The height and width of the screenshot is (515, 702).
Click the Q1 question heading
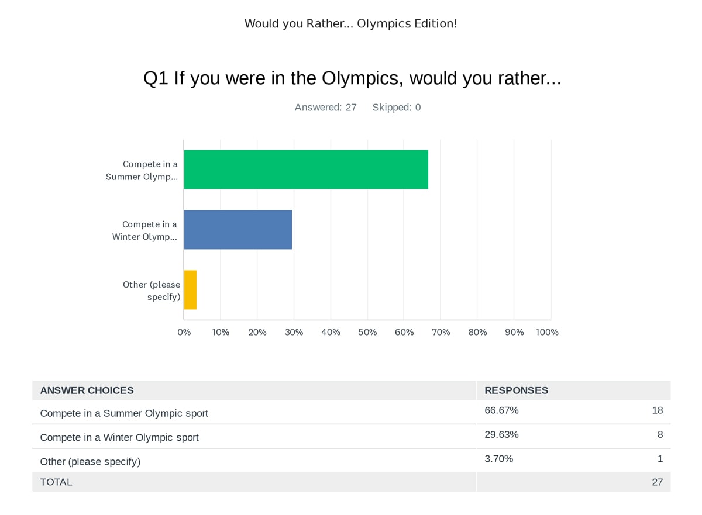click(352, 78)
